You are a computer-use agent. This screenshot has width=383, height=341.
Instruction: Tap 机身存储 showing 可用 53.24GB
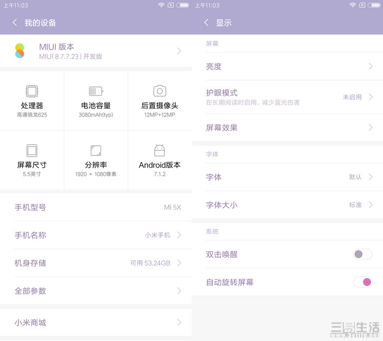pos(95,263)
